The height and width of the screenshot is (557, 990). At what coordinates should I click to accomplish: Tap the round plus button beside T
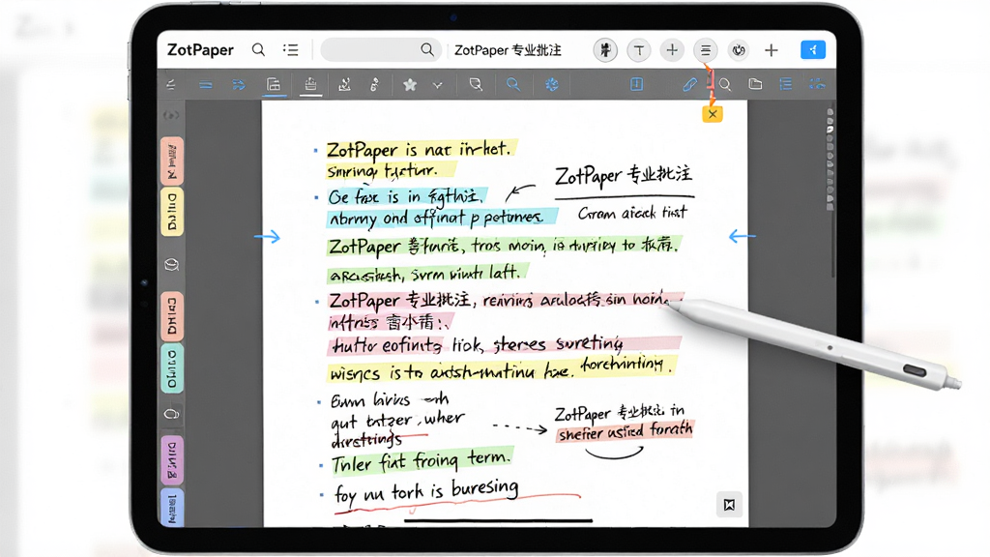(672, 50)
